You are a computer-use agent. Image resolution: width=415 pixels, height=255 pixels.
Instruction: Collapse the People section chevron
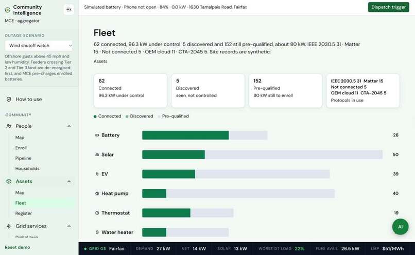pos(69,126)
